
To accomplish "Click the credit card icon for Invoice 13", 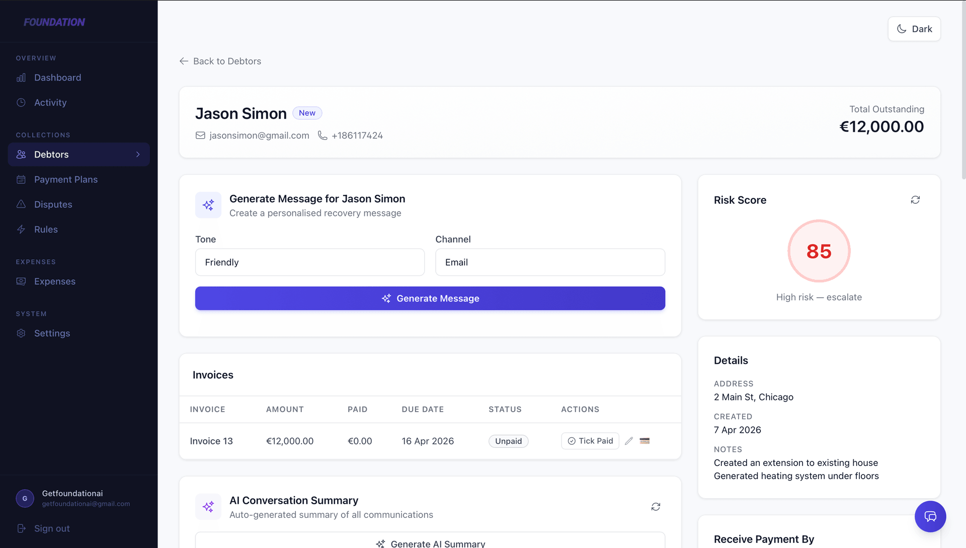I will pos(645,441).
